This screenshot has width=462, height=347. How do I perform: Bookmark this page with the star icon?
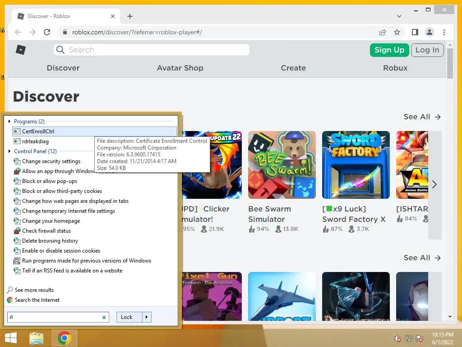397,32
